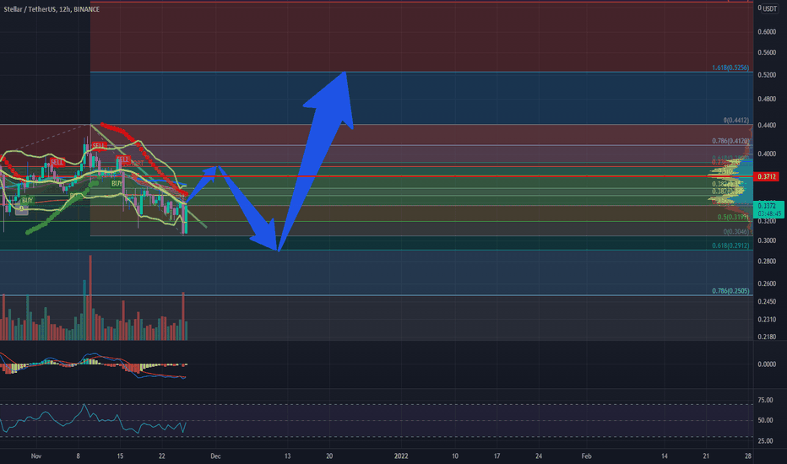Click the 0.618(0.2912) Fibonacci level label
787x464 pixels.
click(x=730, y=245)
